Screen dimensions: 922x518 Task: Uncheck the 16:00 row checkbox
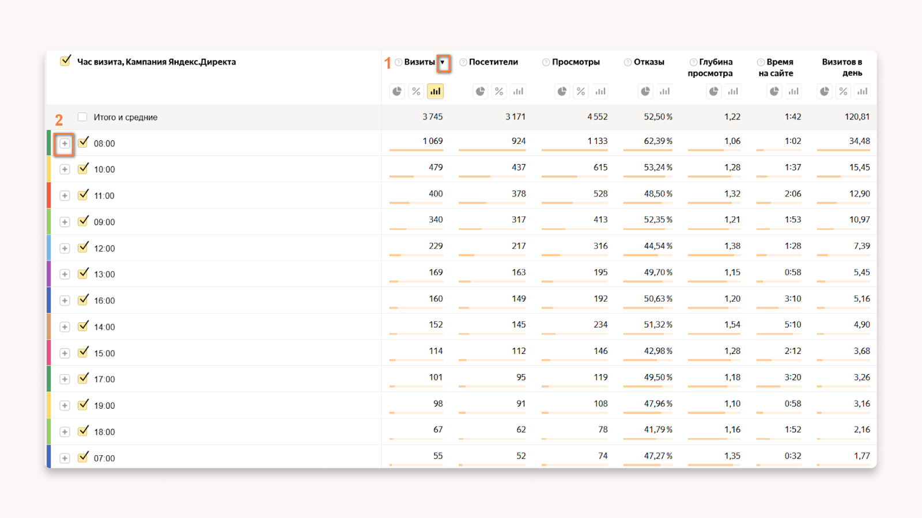[83, 300]
